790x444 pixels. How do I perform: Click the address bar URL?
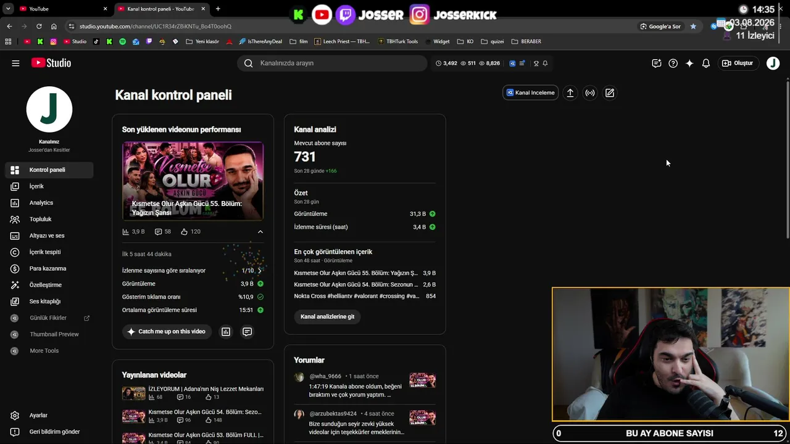(x=156, y=27)
